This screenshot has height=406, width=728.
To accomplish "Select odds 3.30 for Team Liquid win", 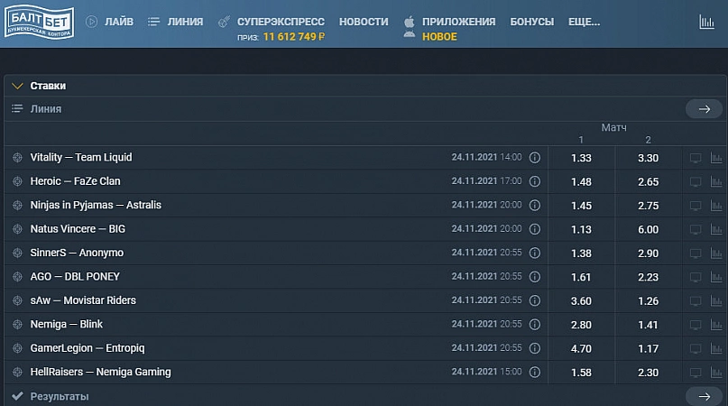I will [648, 158].
